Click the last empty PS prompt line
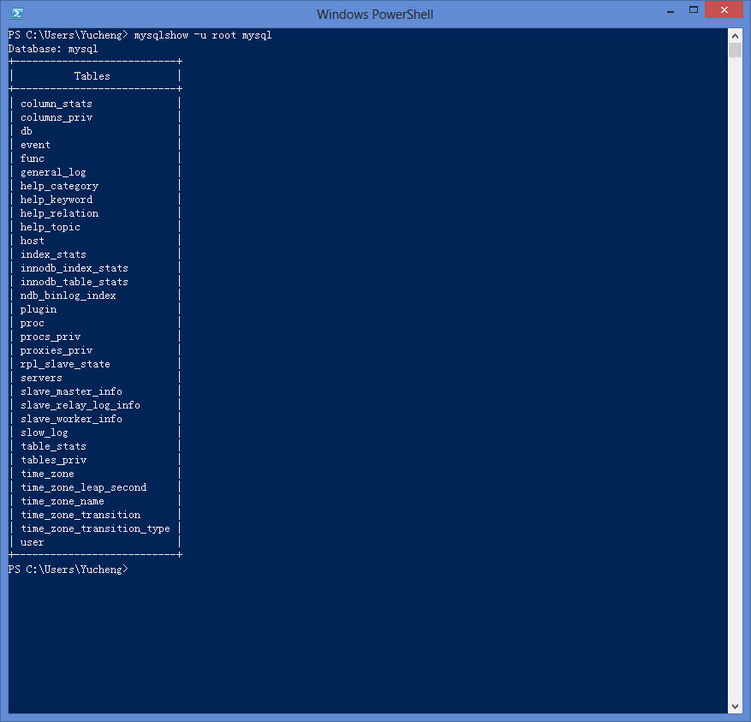 click(x=68, y=570)
